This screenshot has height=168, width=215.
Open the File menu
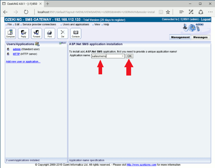(9, 24)
